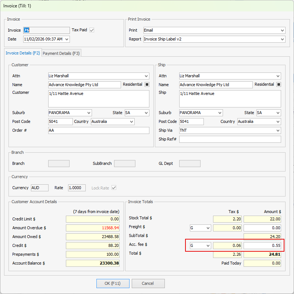The image size is (294, 294).
Task: Click Credit value 88.20
Action: [93, 246]
